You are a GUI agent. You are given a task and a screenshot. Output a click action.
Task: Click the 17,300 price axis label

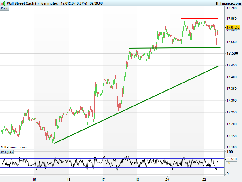point(231,101)
